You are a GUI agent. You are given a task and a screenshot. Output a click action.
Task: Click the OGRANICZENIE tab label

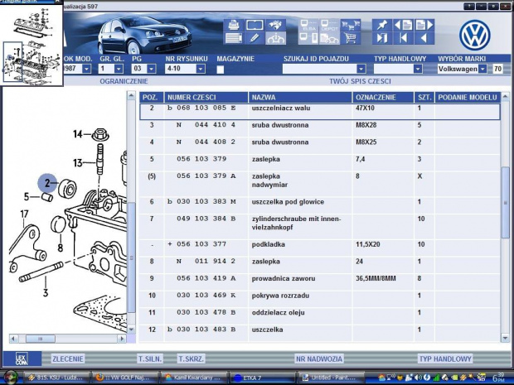(124, 81)
